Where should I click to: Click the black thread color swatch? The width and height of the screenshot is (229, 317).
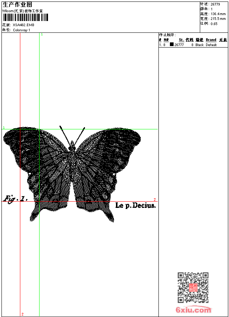click(x=172, y=45)
